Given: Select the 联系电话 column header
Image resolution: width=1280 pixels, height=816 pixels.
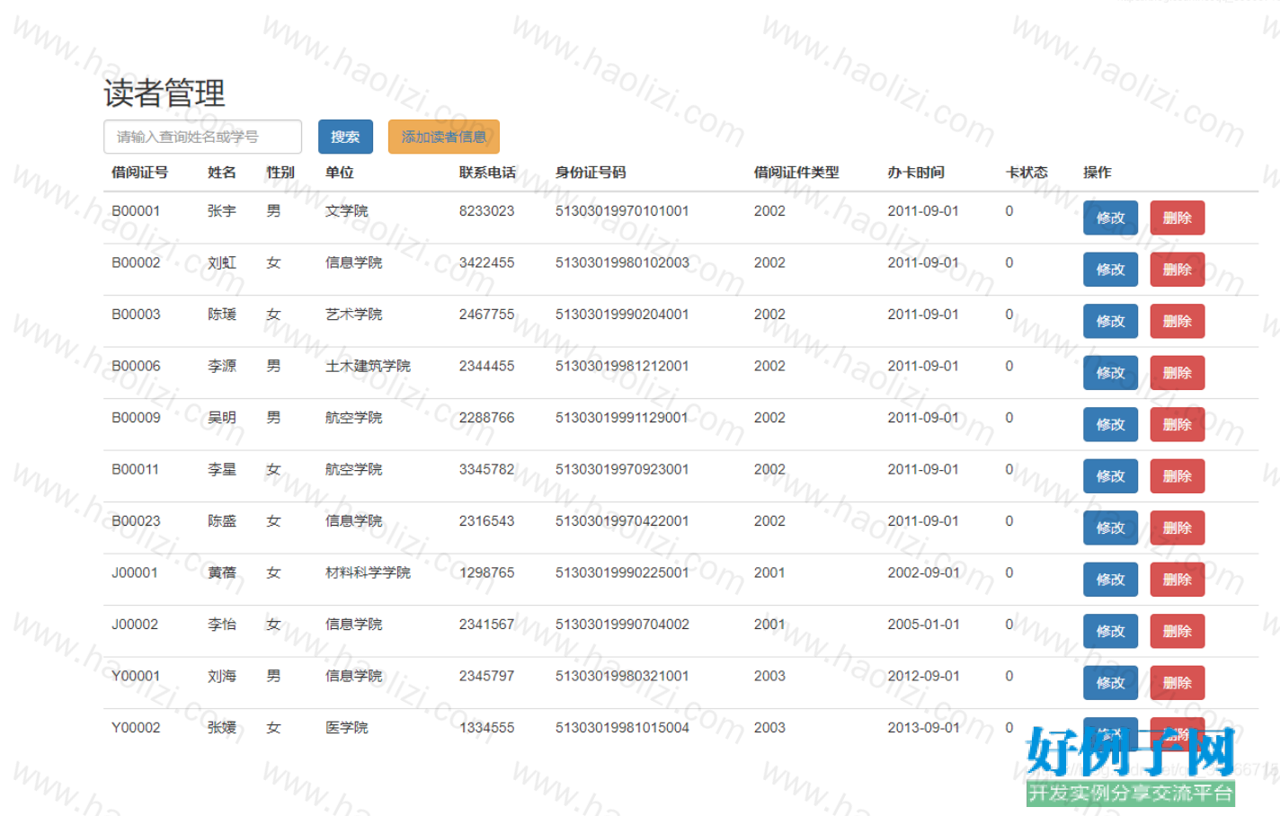Looking at the screenshot, I should (x=487, y=173).
